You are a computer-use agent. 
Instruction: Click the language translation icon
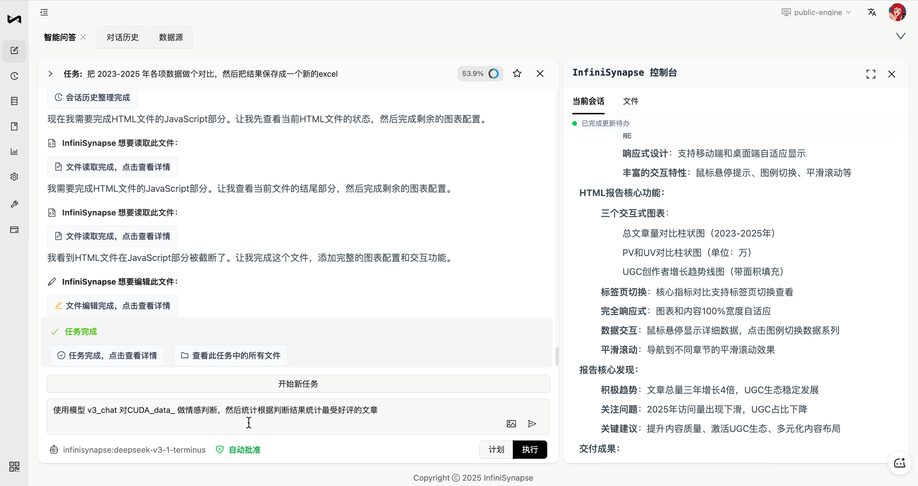pyautogui.click(x=872, y=13)
